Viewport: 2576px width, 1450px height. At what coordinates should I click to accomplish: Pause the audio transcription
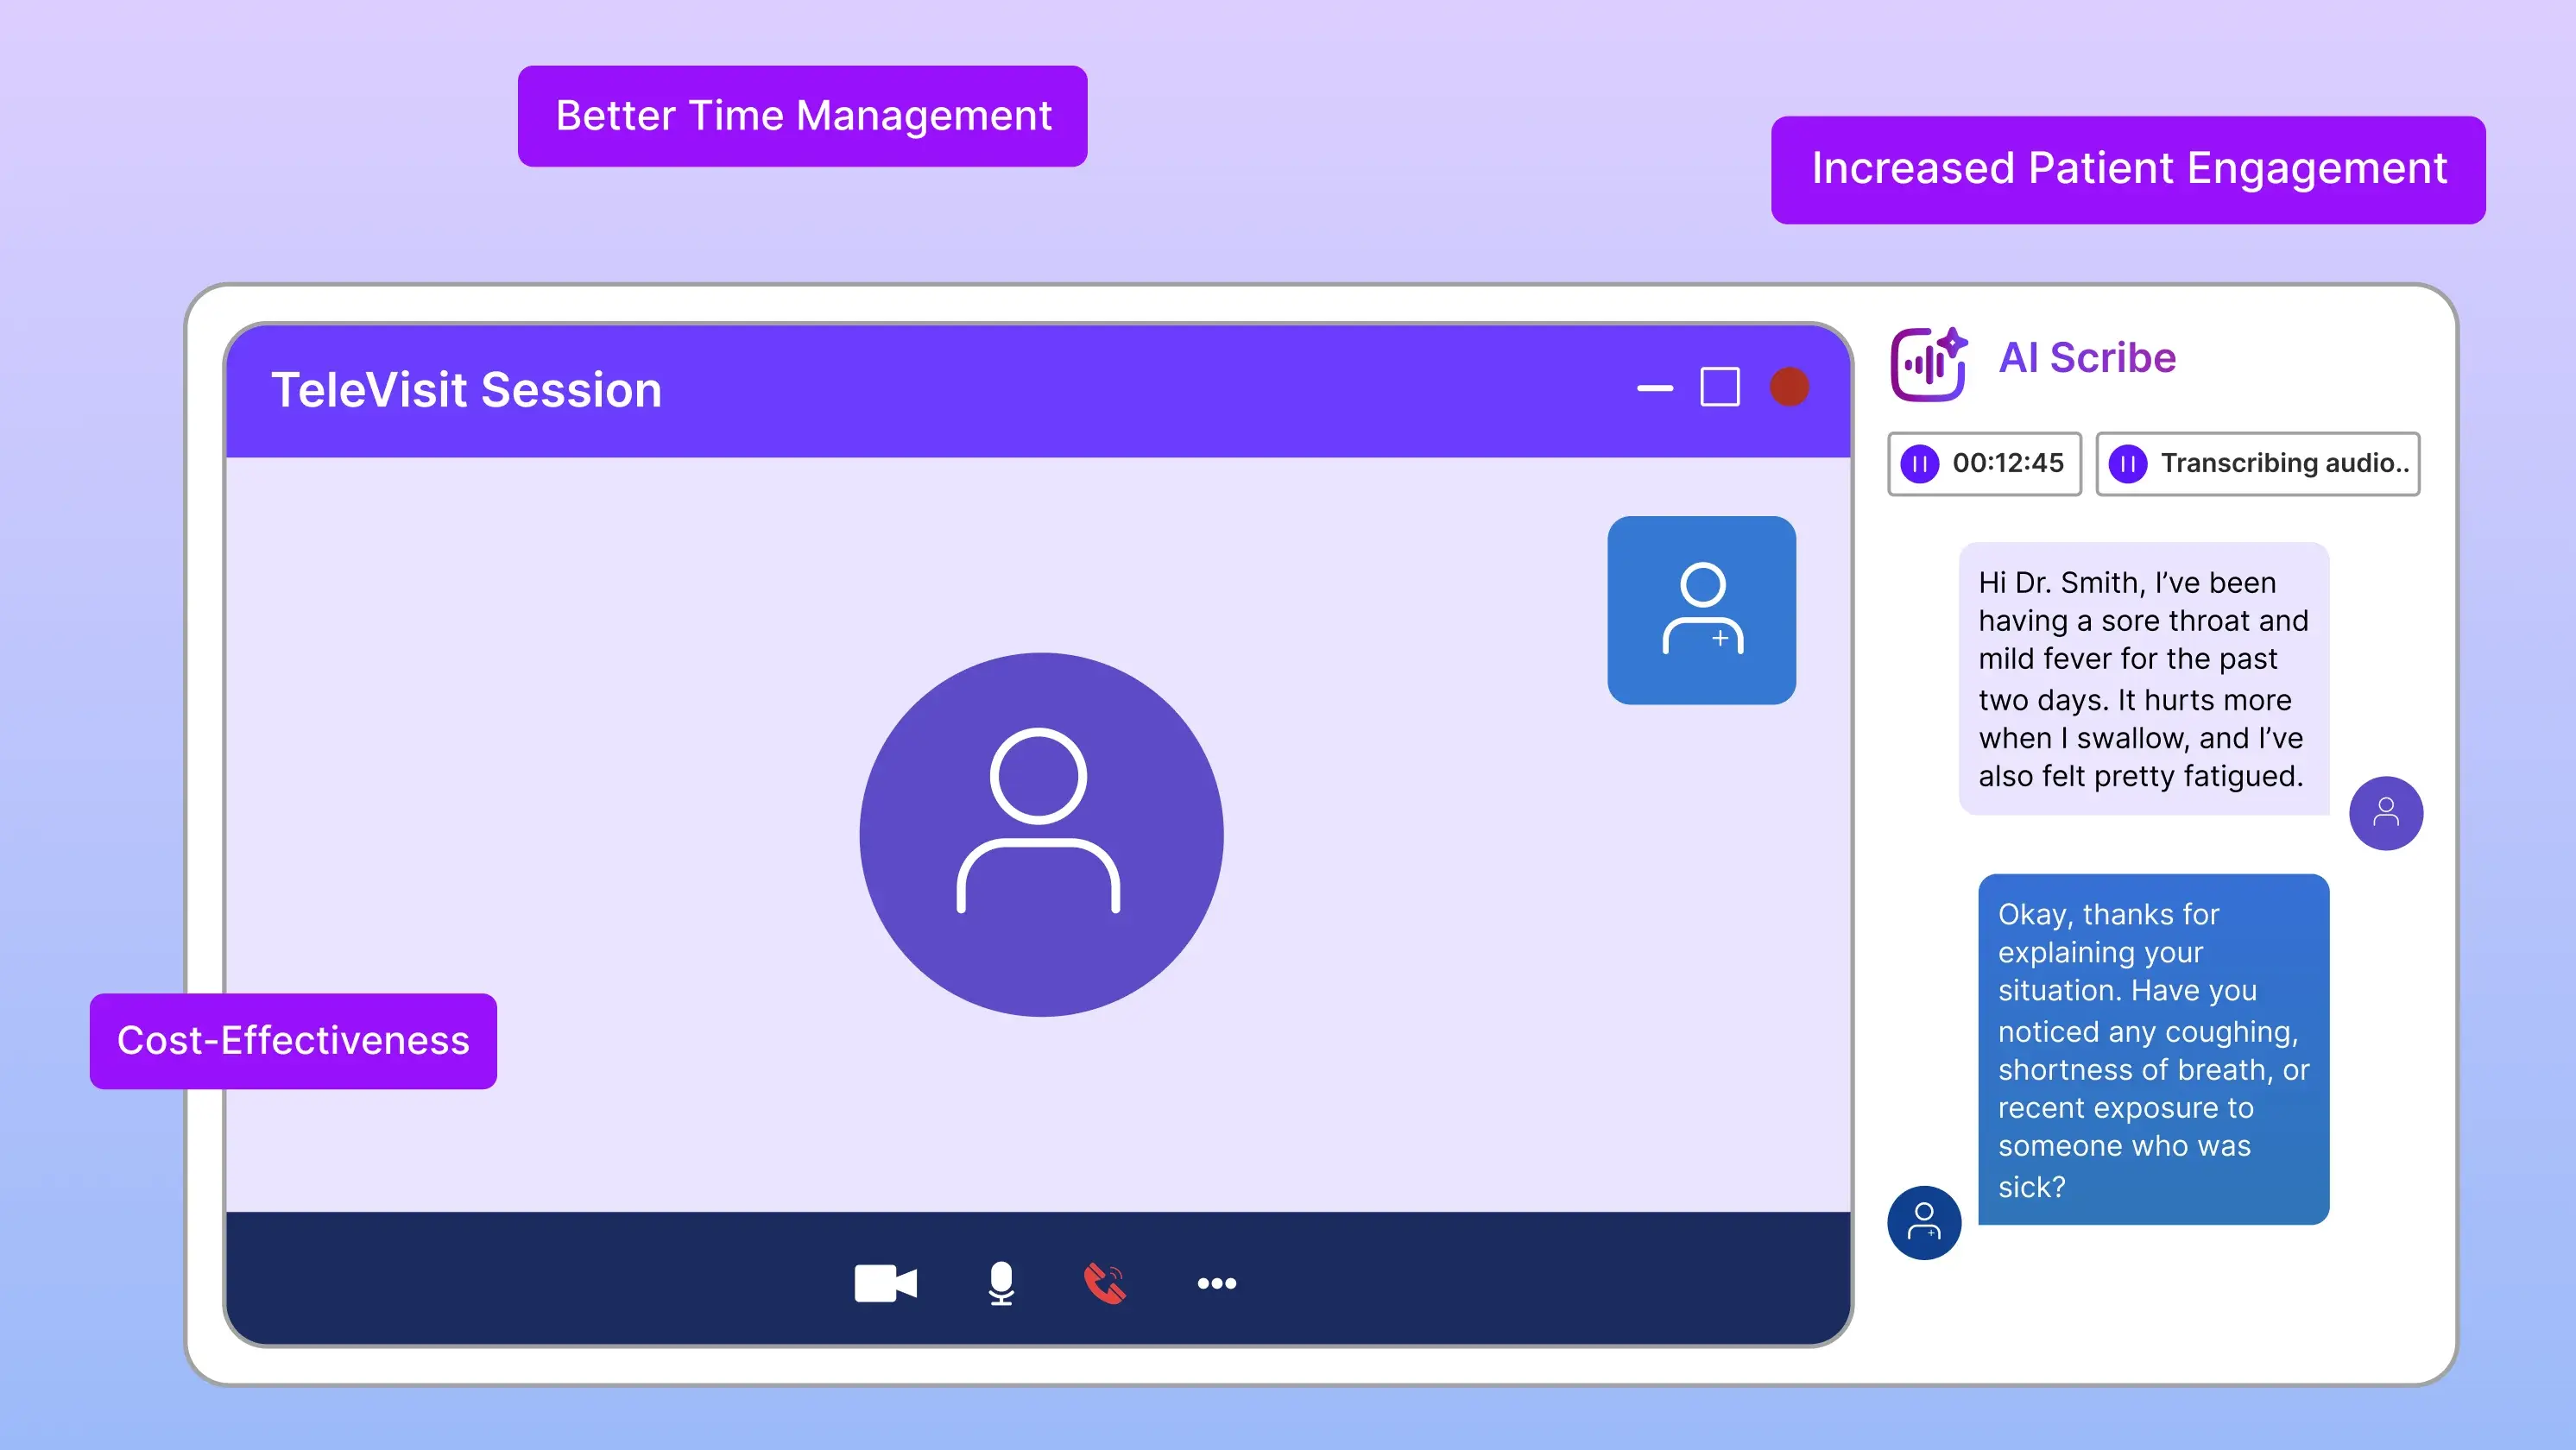[2128, 463]
